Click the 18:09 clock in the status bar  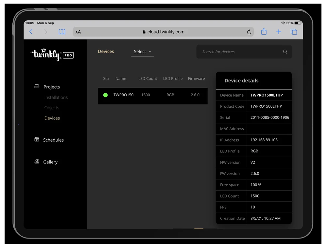[30, 23]
